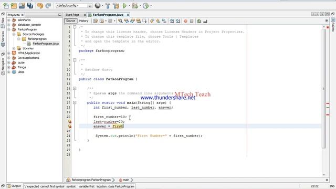Click the error hint bulb beside last-number line
This screenshot has width=336, height=189.
[x=69, y=121]
